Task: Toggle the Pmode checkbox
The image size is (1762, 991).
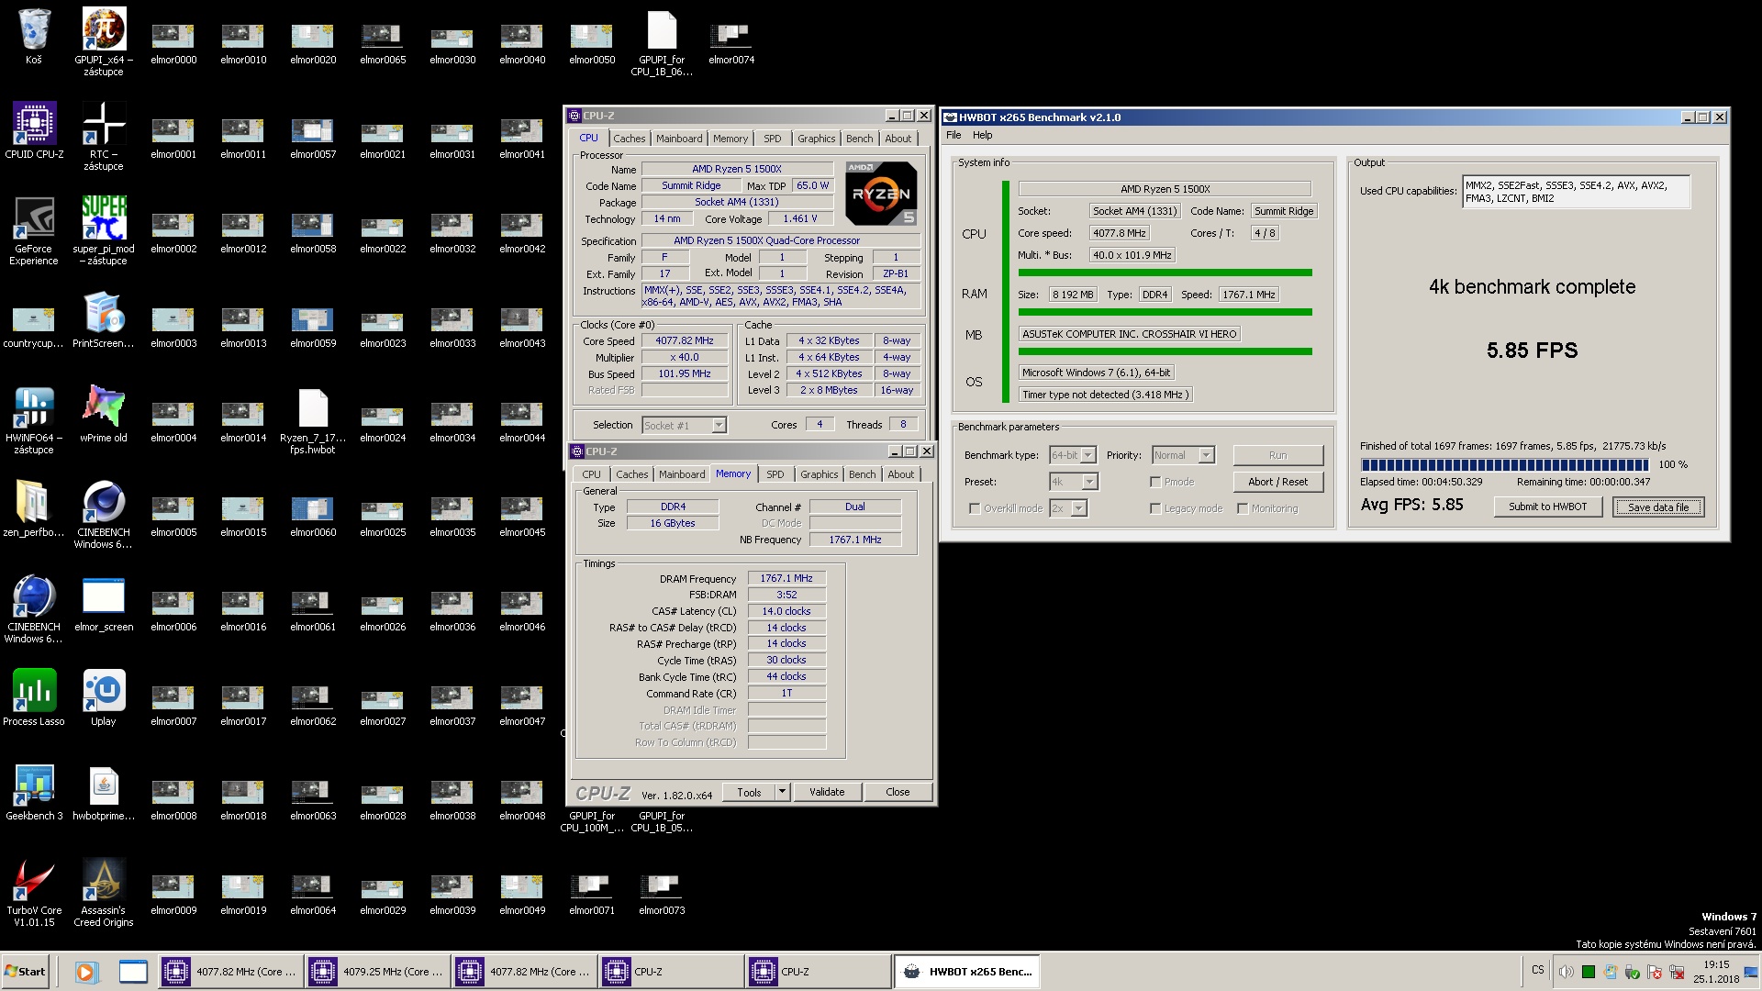Action: (1155, 482)
